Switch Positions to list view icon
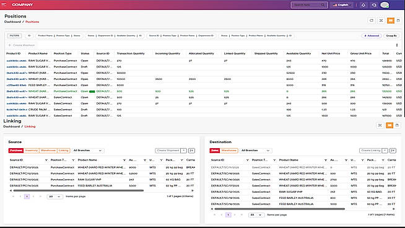Image resolution: width=405 pixels, height=228 pixels. [398, 20]
